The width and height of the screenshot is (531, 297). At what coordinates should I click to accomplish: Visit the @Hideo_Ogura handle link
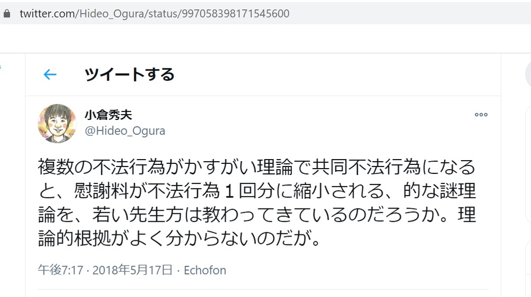(x=125, y=130)
